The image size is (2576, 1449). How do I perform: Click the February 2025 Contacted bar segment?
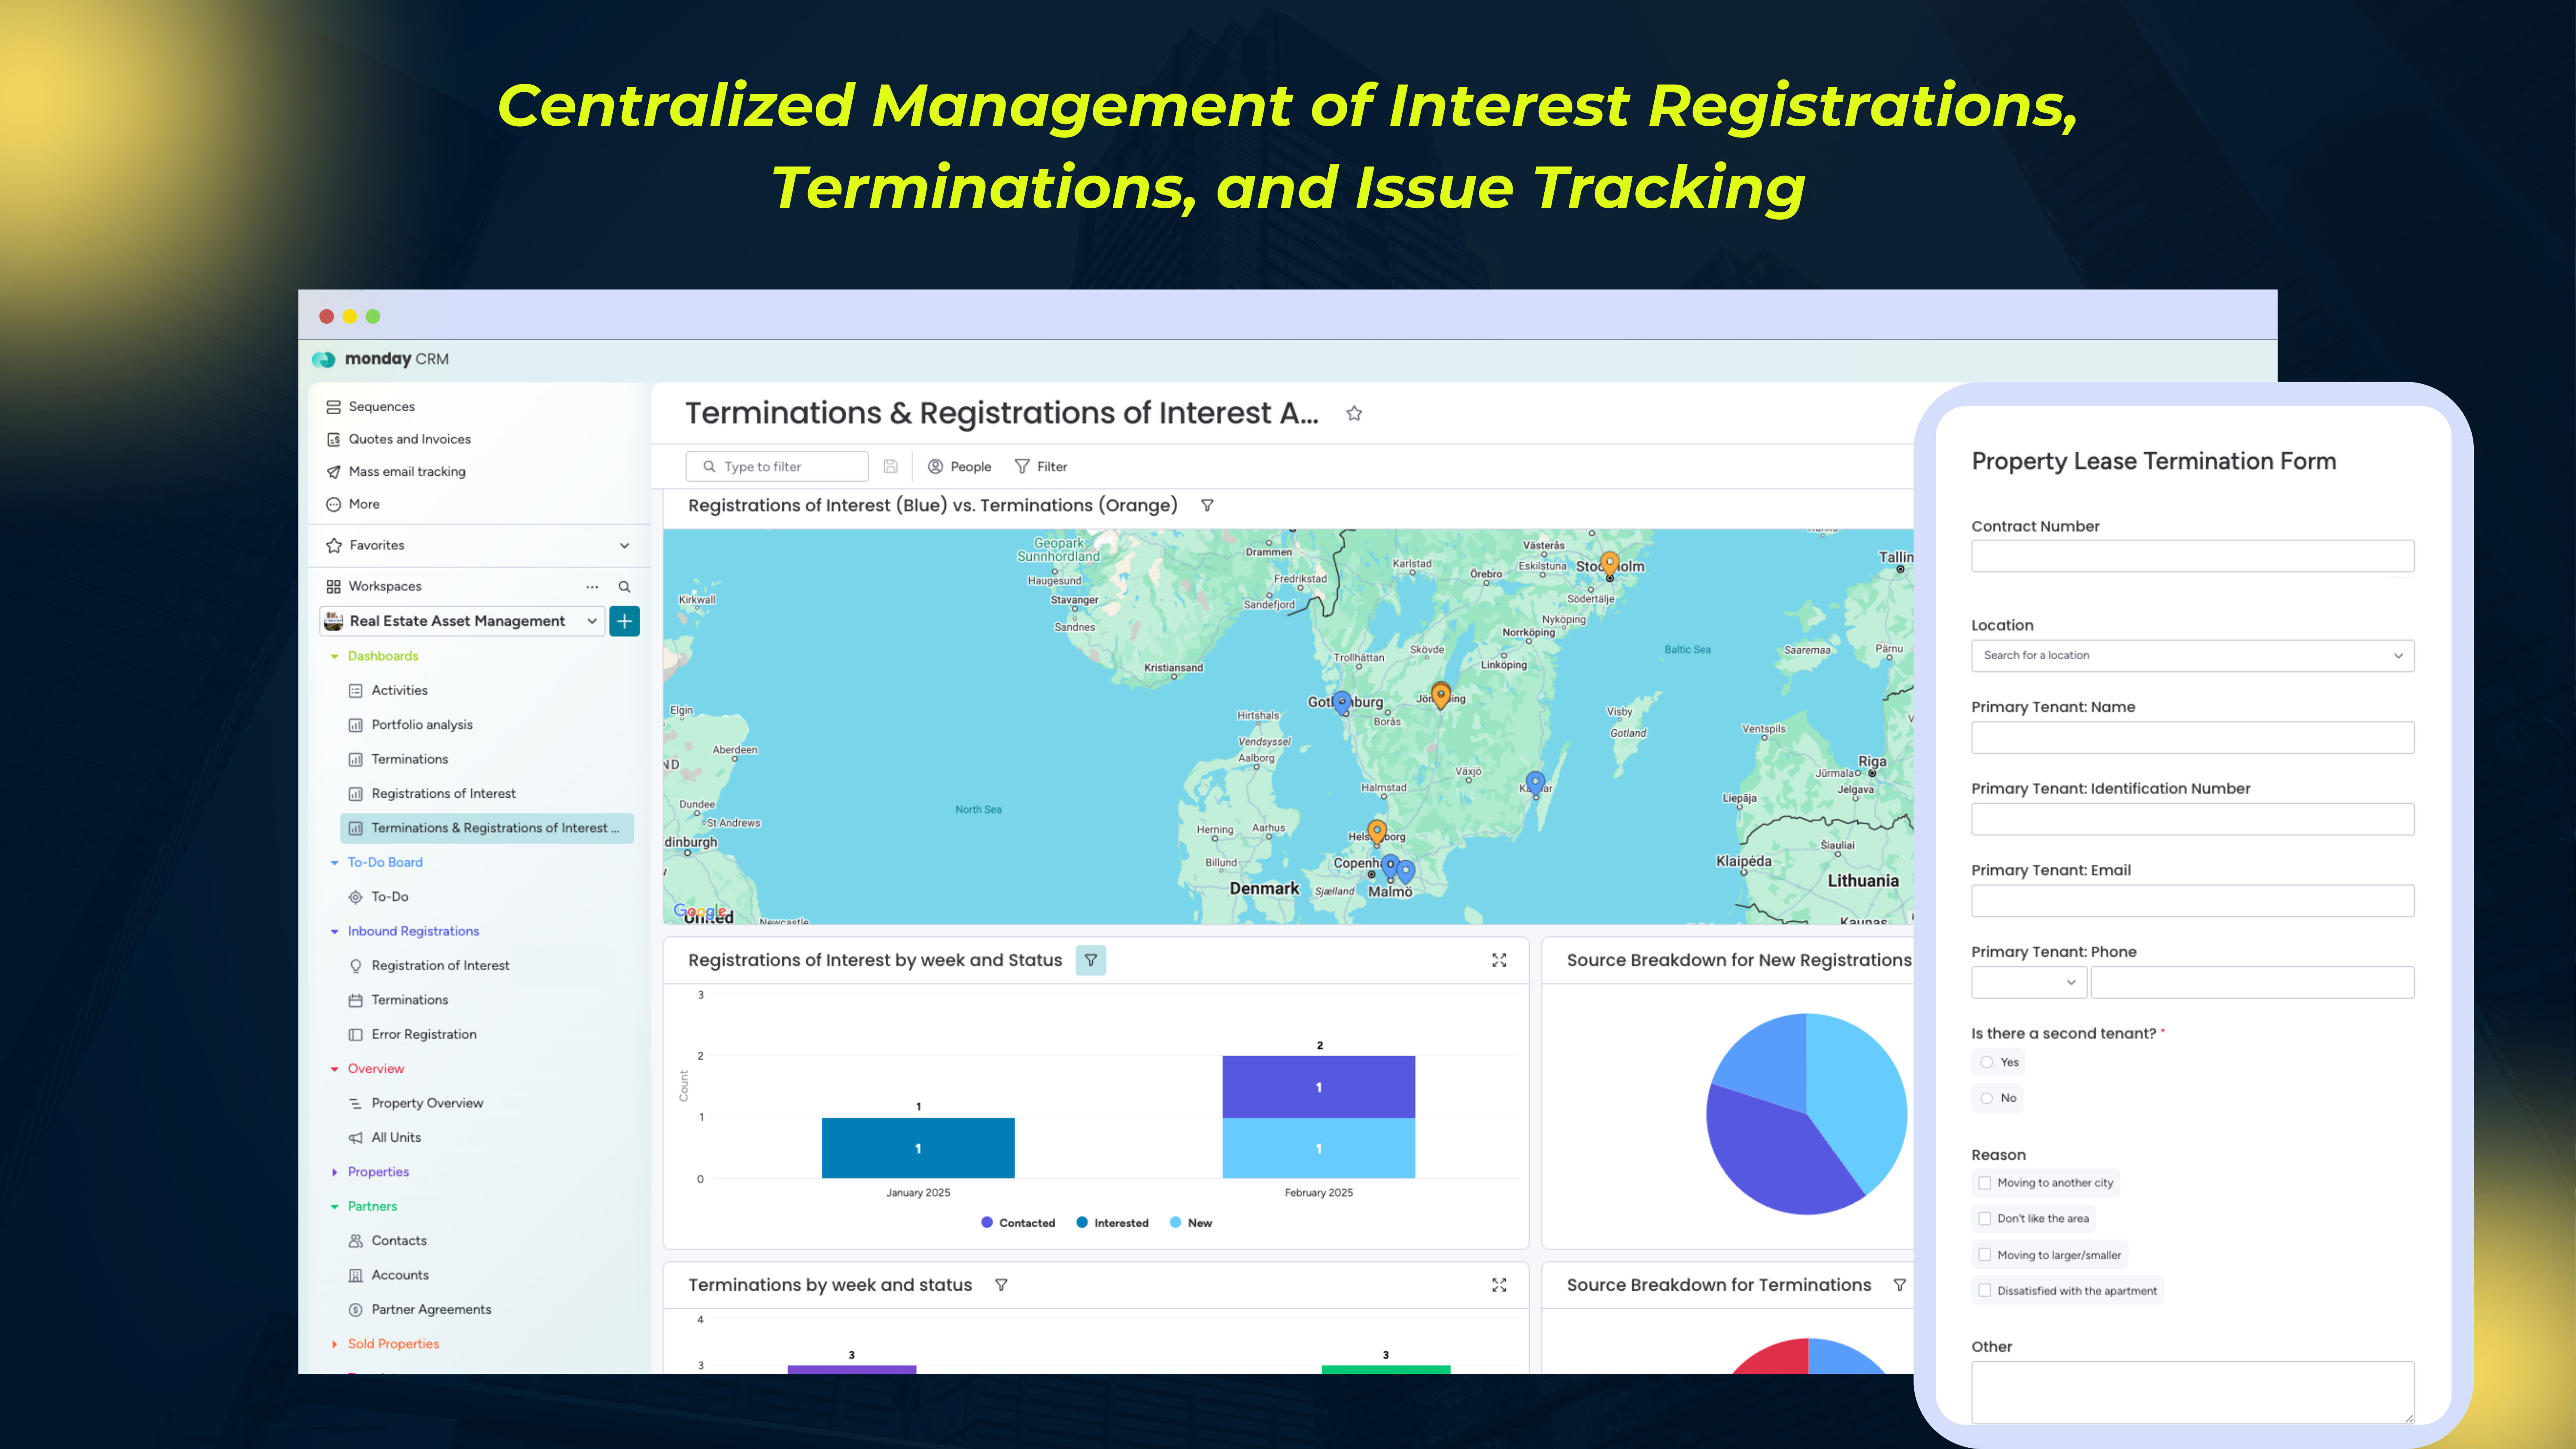coord(1318,1087)
